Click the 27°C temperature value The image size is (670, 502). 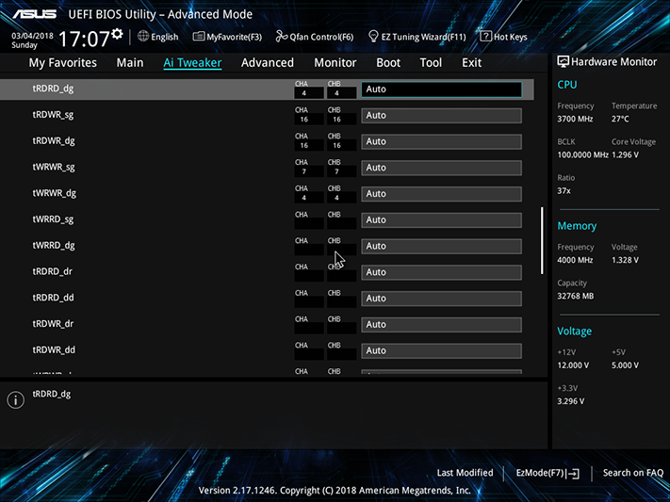[x=620, y=119]
